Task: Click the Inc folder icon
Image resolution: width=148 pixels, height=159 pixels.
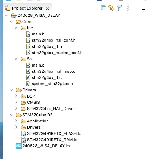Action: click(x=23, y=28)
